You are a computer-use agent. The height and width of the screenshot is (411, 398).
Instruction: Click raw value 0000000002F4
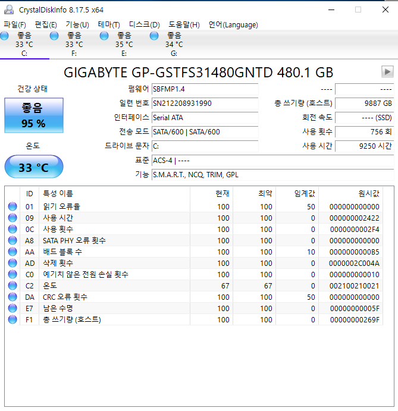355,230
